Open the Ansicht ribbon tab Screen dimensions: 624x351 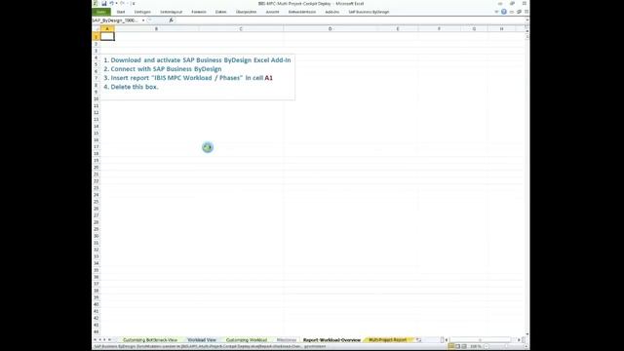(x=273, y=12)
